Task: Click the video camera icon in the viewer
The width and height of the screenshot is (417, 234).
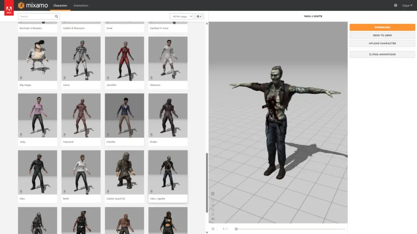Action: click(x=213, y=219)
